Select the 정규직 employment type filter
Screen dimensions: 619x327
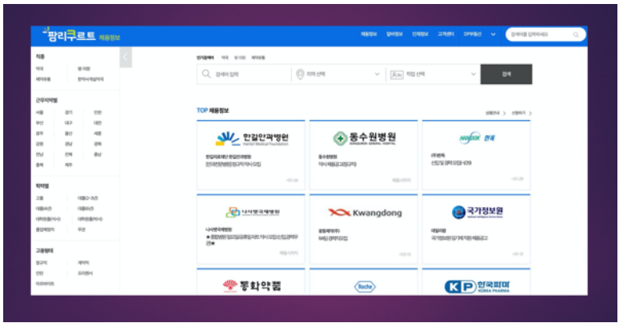pos(42,263)
